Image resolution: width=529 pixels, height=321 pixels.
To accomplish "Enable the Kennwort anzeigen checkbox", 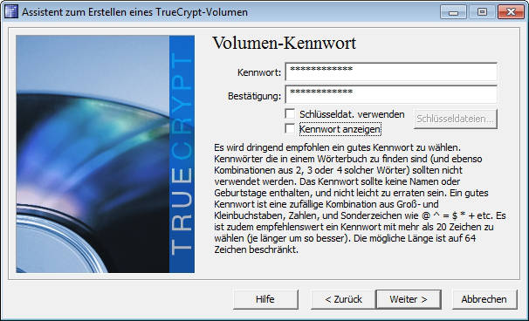I will click(x=290, y=128).
